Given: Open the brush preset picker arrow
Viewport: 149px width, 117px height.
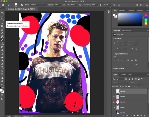Looking at the screenshot, I should point(18,5).
